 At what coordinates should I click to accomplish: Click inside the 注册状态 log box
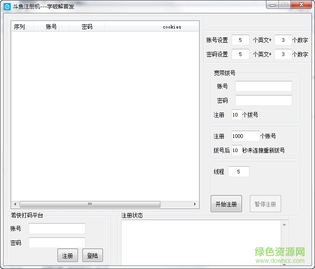(201, 242)
